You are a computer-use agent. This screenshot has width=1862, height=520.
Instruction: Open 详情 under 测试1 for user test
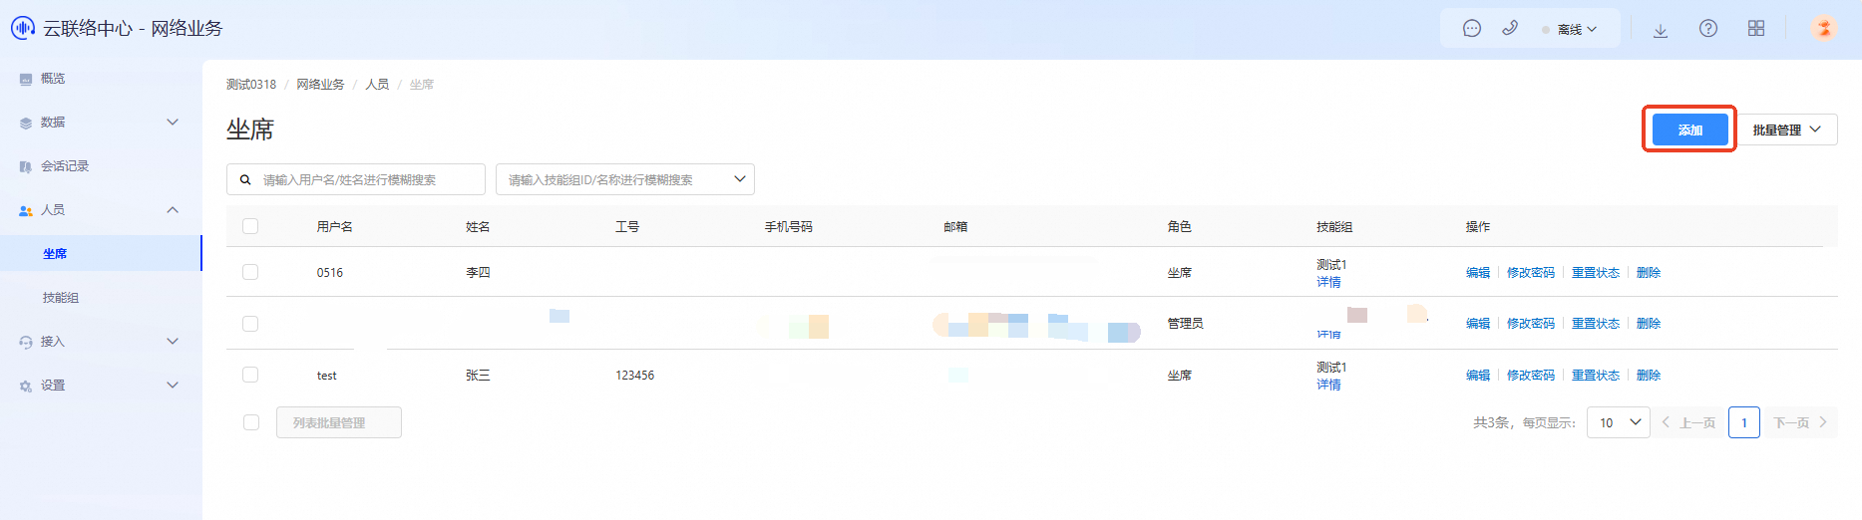[1328, 385]
